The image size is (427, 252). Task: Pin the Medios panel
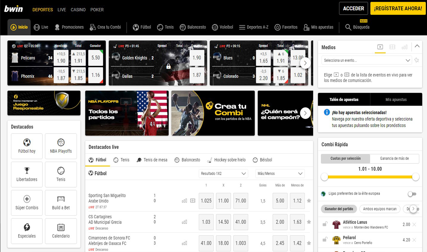pyautogui.click(x=417, y=60)
